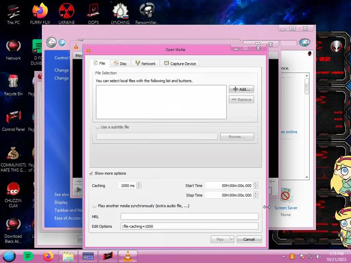This screenshot has width=351, height=263.
Task: Click the VLC cone icon in title bar
Action: (89, 50)
